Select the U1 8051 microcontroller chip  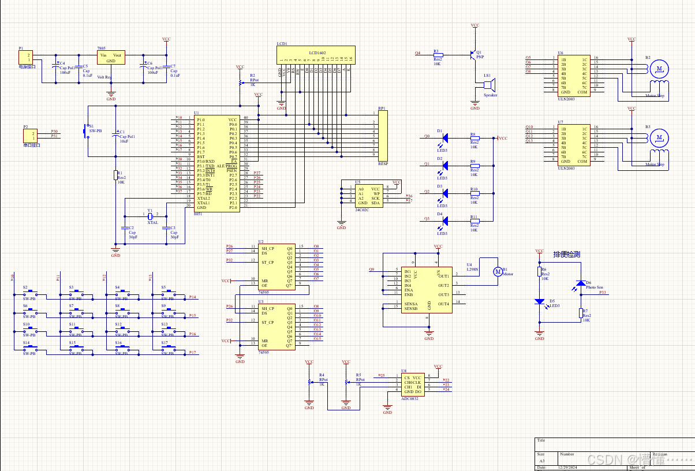[216, 164]
